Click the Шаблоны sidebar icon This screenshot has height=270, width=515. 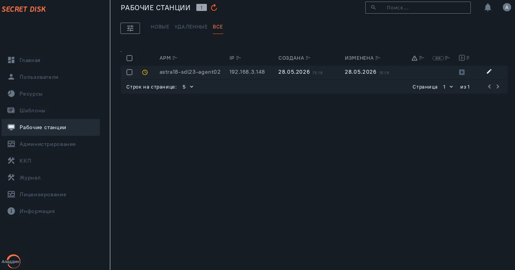[x=11, y=110]
